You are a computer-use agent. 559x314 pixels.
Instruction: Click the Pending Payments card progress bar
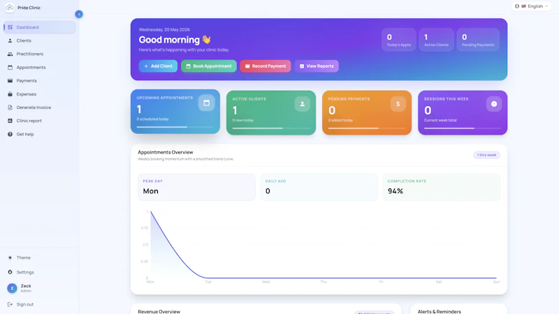click(366, 128)
